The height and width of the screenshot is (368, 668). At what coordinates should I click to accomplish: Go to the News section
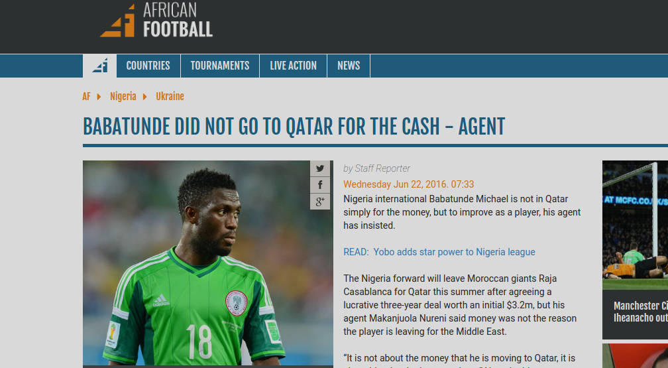click(x=349, y=66)
